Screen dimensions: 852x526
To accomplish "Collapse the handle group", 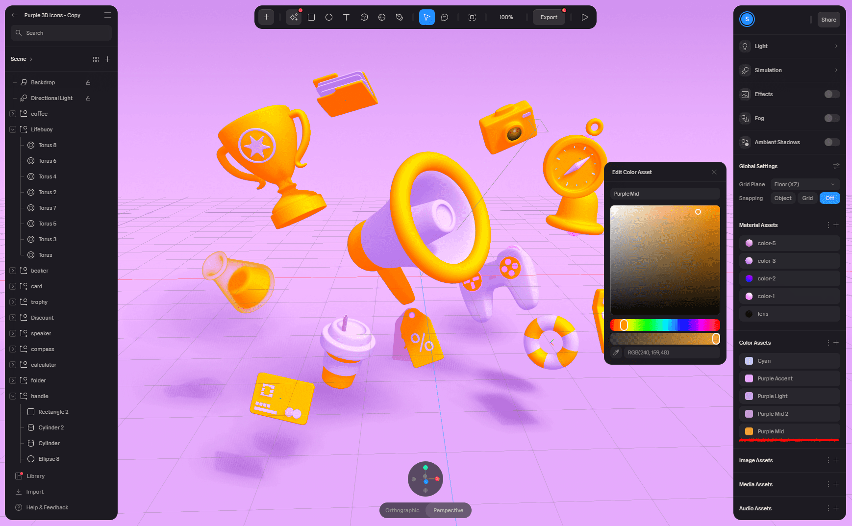I will pos(13,396).
